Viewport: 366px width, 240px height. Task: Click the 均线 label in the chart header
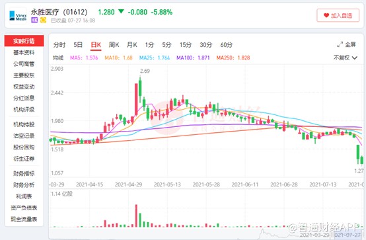[58, 58]
